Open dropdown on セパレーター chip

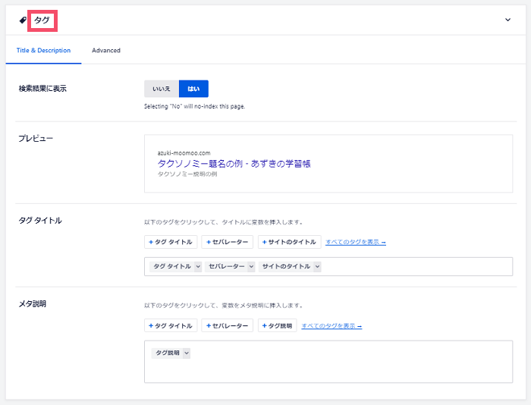coord(251,266)
